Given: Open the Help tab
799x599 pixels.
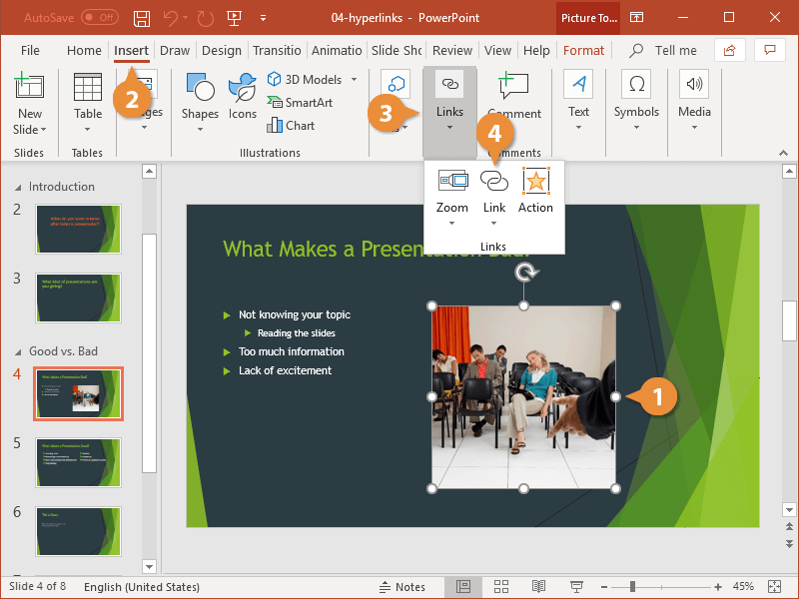Looking at the screenshot, I should tap(536, 51).
